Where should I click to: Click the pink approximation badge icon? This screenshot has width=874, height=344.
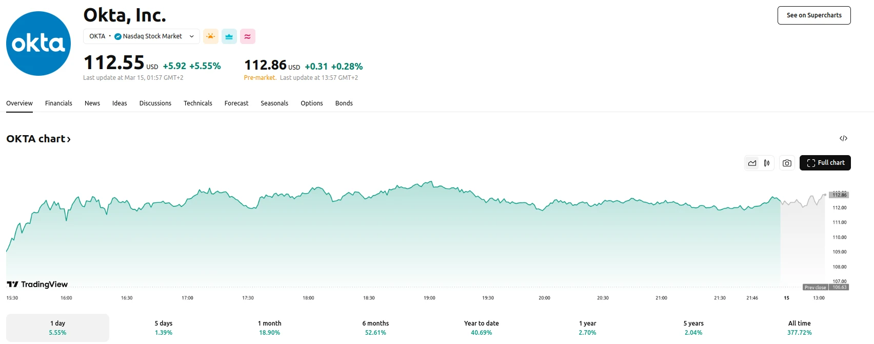[x=247, y=36]
